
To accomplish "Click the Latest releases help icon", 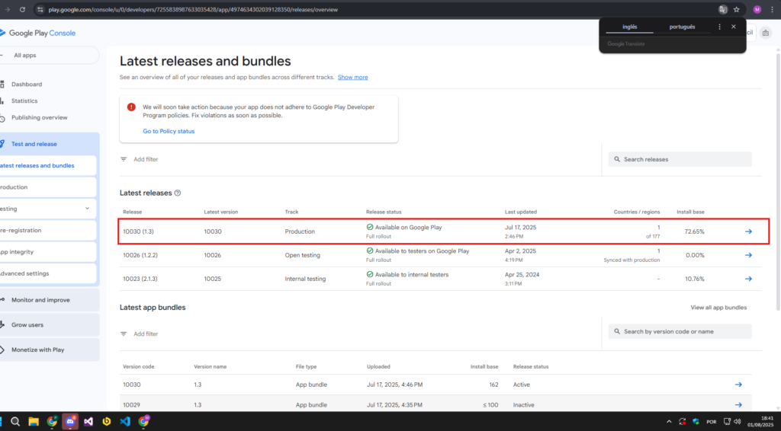I will click(x=178, y=193).
